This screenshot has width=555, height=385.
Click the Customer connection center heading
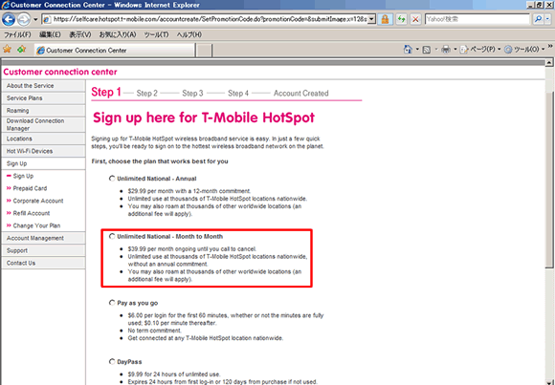tap(60, 72)
